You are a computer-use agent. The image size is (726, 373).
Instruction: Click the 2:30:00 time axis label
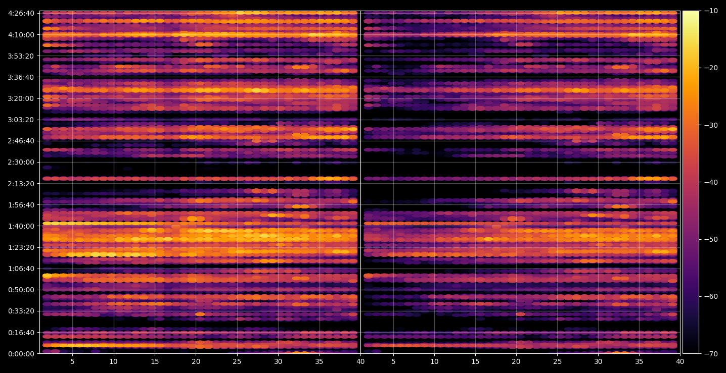tap(21, 162)
